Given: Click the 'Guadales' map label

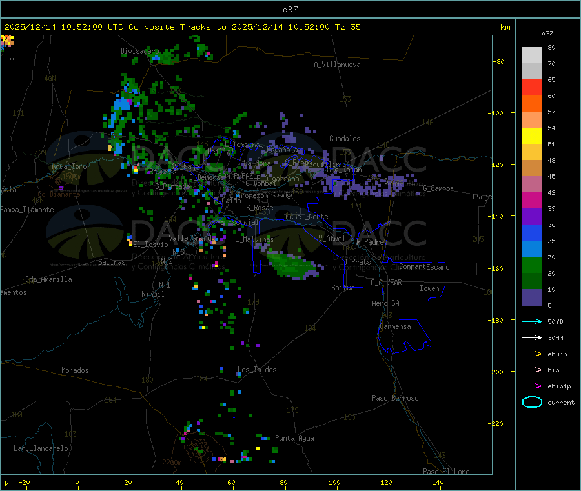Looking at the screenshot, I should coord(345,139).
